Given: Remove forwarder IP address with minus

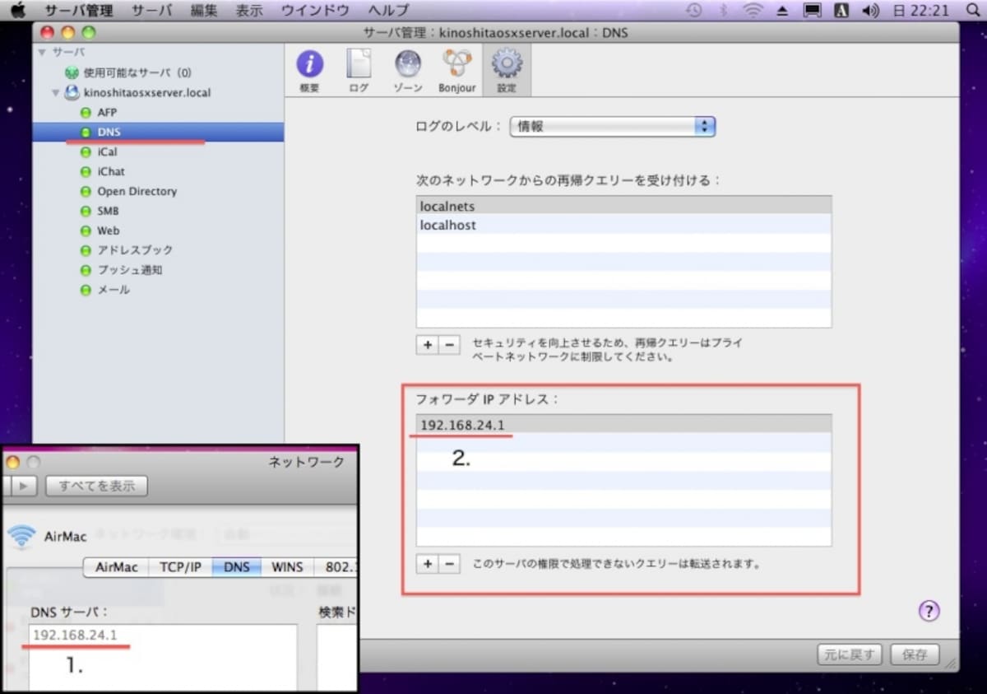Looking at the screenshot, I should click(x=449, y=564).
